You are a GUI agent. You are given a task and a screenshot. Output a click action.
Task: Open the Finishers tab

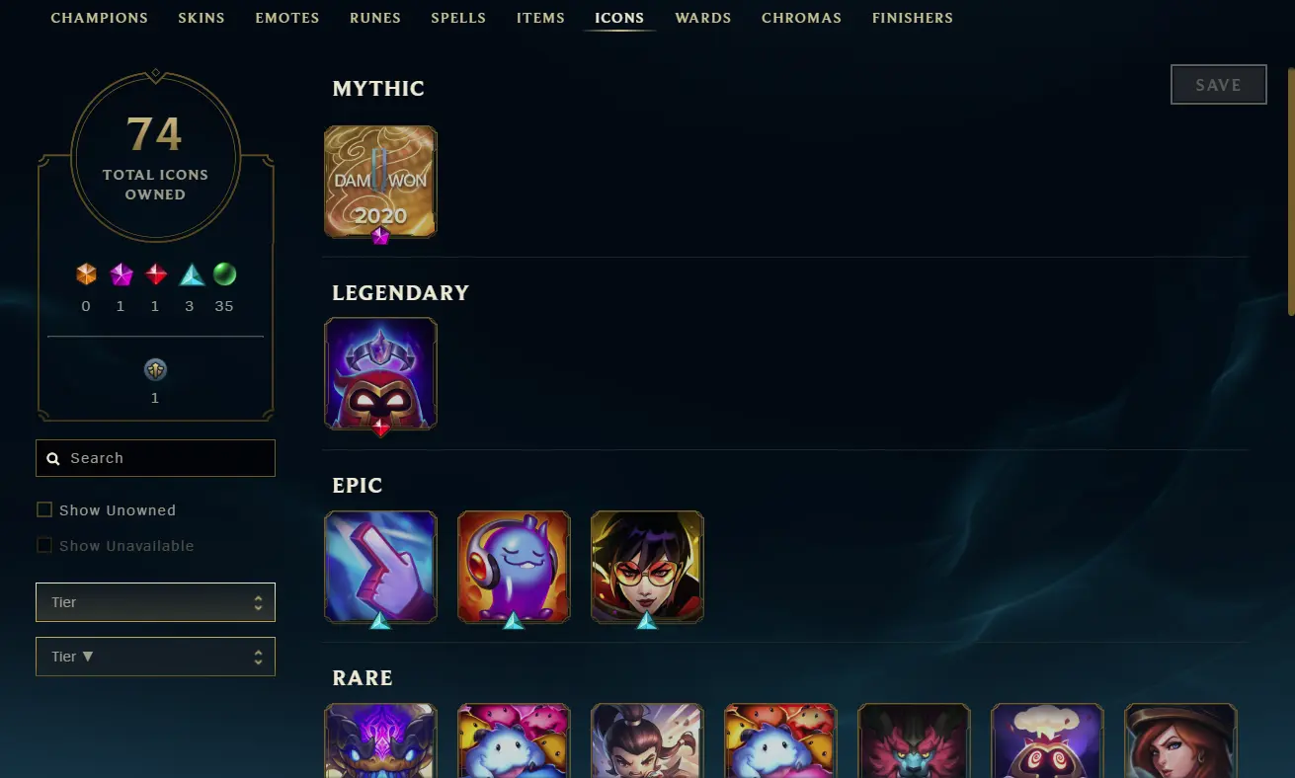[x=912, y=18]
